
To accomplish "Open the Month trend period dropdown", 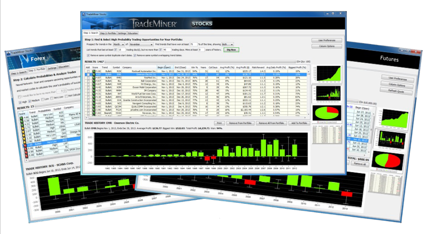I will point(119,44).
